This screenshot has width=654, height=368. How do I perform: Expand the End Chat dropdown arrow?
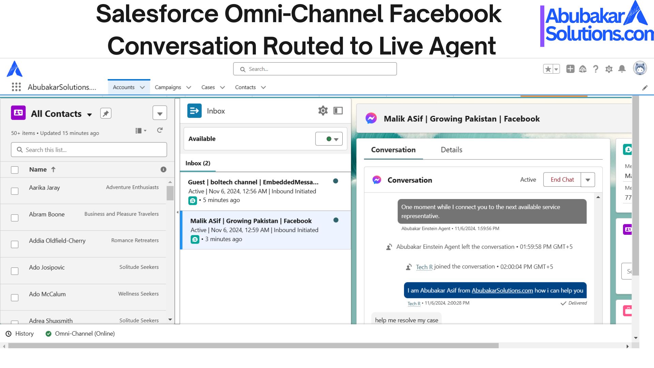(x=588, y=180)
